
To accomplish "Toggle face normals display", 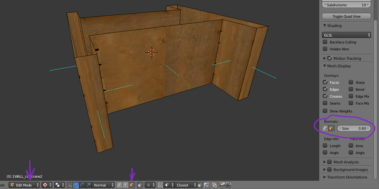I will tap(331, 129).
